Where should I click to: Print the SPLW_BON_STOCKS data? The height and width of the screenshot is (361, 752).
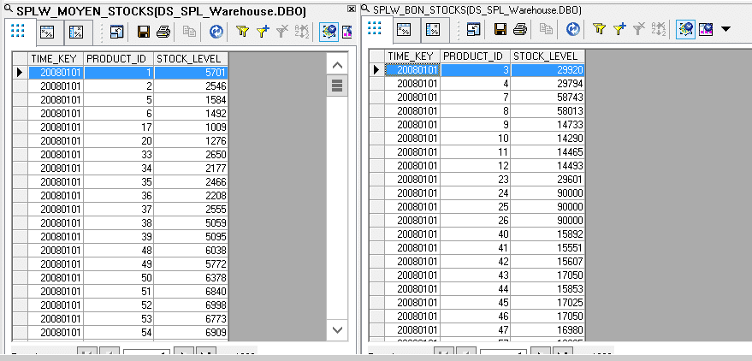pos(521,29)
